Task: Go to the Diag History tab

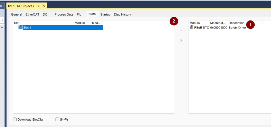Action: pos(122,14)
